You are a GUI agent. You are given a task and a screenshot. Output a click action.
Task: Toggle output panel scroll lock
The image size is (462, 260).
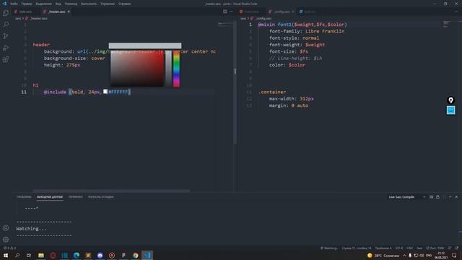(437, 197)
